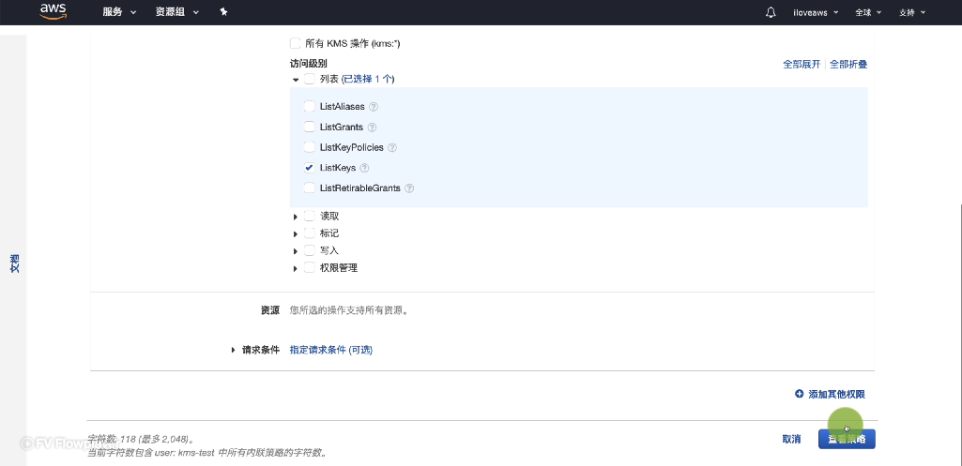Click the plus icon beside 添加其他权限
This screenshot has height=466, width=962.
(x=799, y=394)
